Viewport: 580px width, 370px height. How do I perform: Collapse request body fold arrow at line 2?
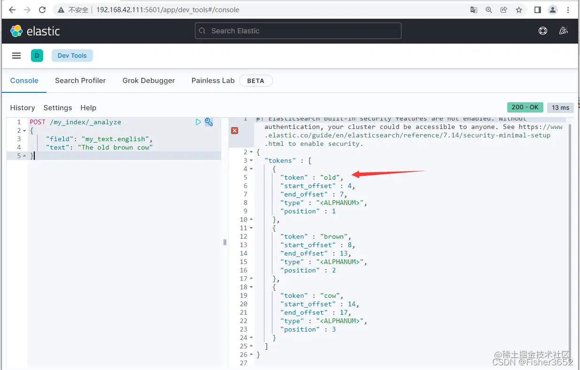coord(24,131)
